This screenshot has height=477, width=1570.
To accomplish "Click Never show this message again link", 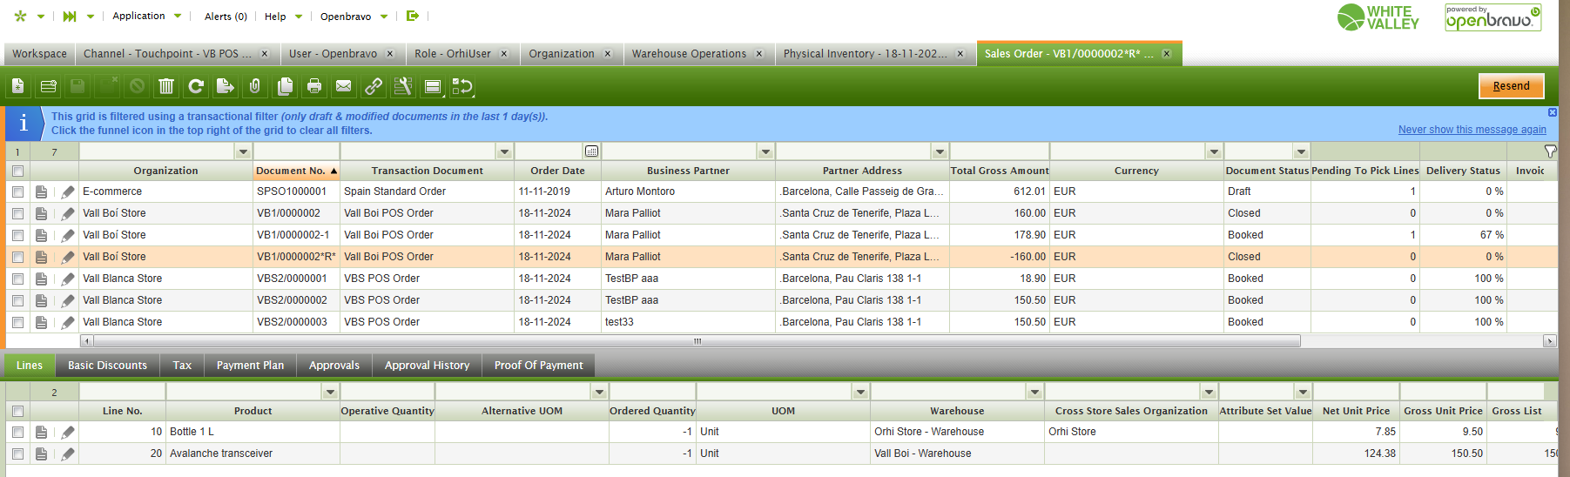I will (x=1472, y=130).
